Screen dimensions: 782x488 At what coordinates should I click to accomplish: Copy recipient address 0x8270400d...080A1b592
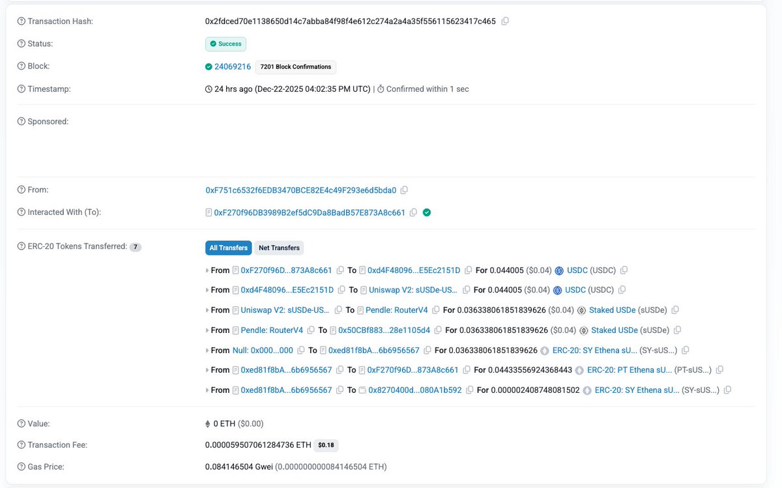point(469,390)
